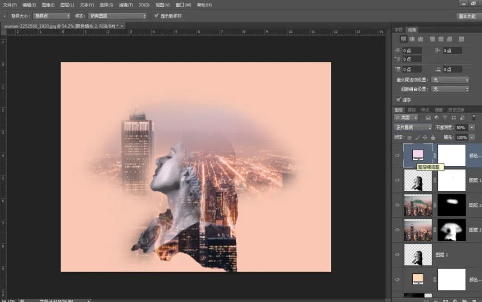Toggle eye of woman layer with white mask

point(397,180)
